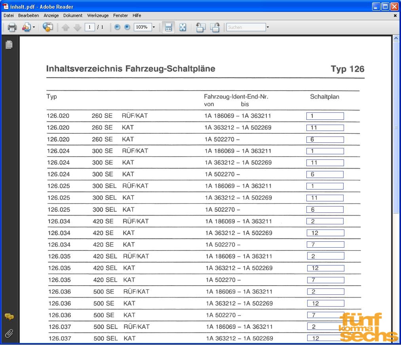This screenshot has height=345, width=401.
Task: Click the web conference globe icon
Action: click(48, 27)
